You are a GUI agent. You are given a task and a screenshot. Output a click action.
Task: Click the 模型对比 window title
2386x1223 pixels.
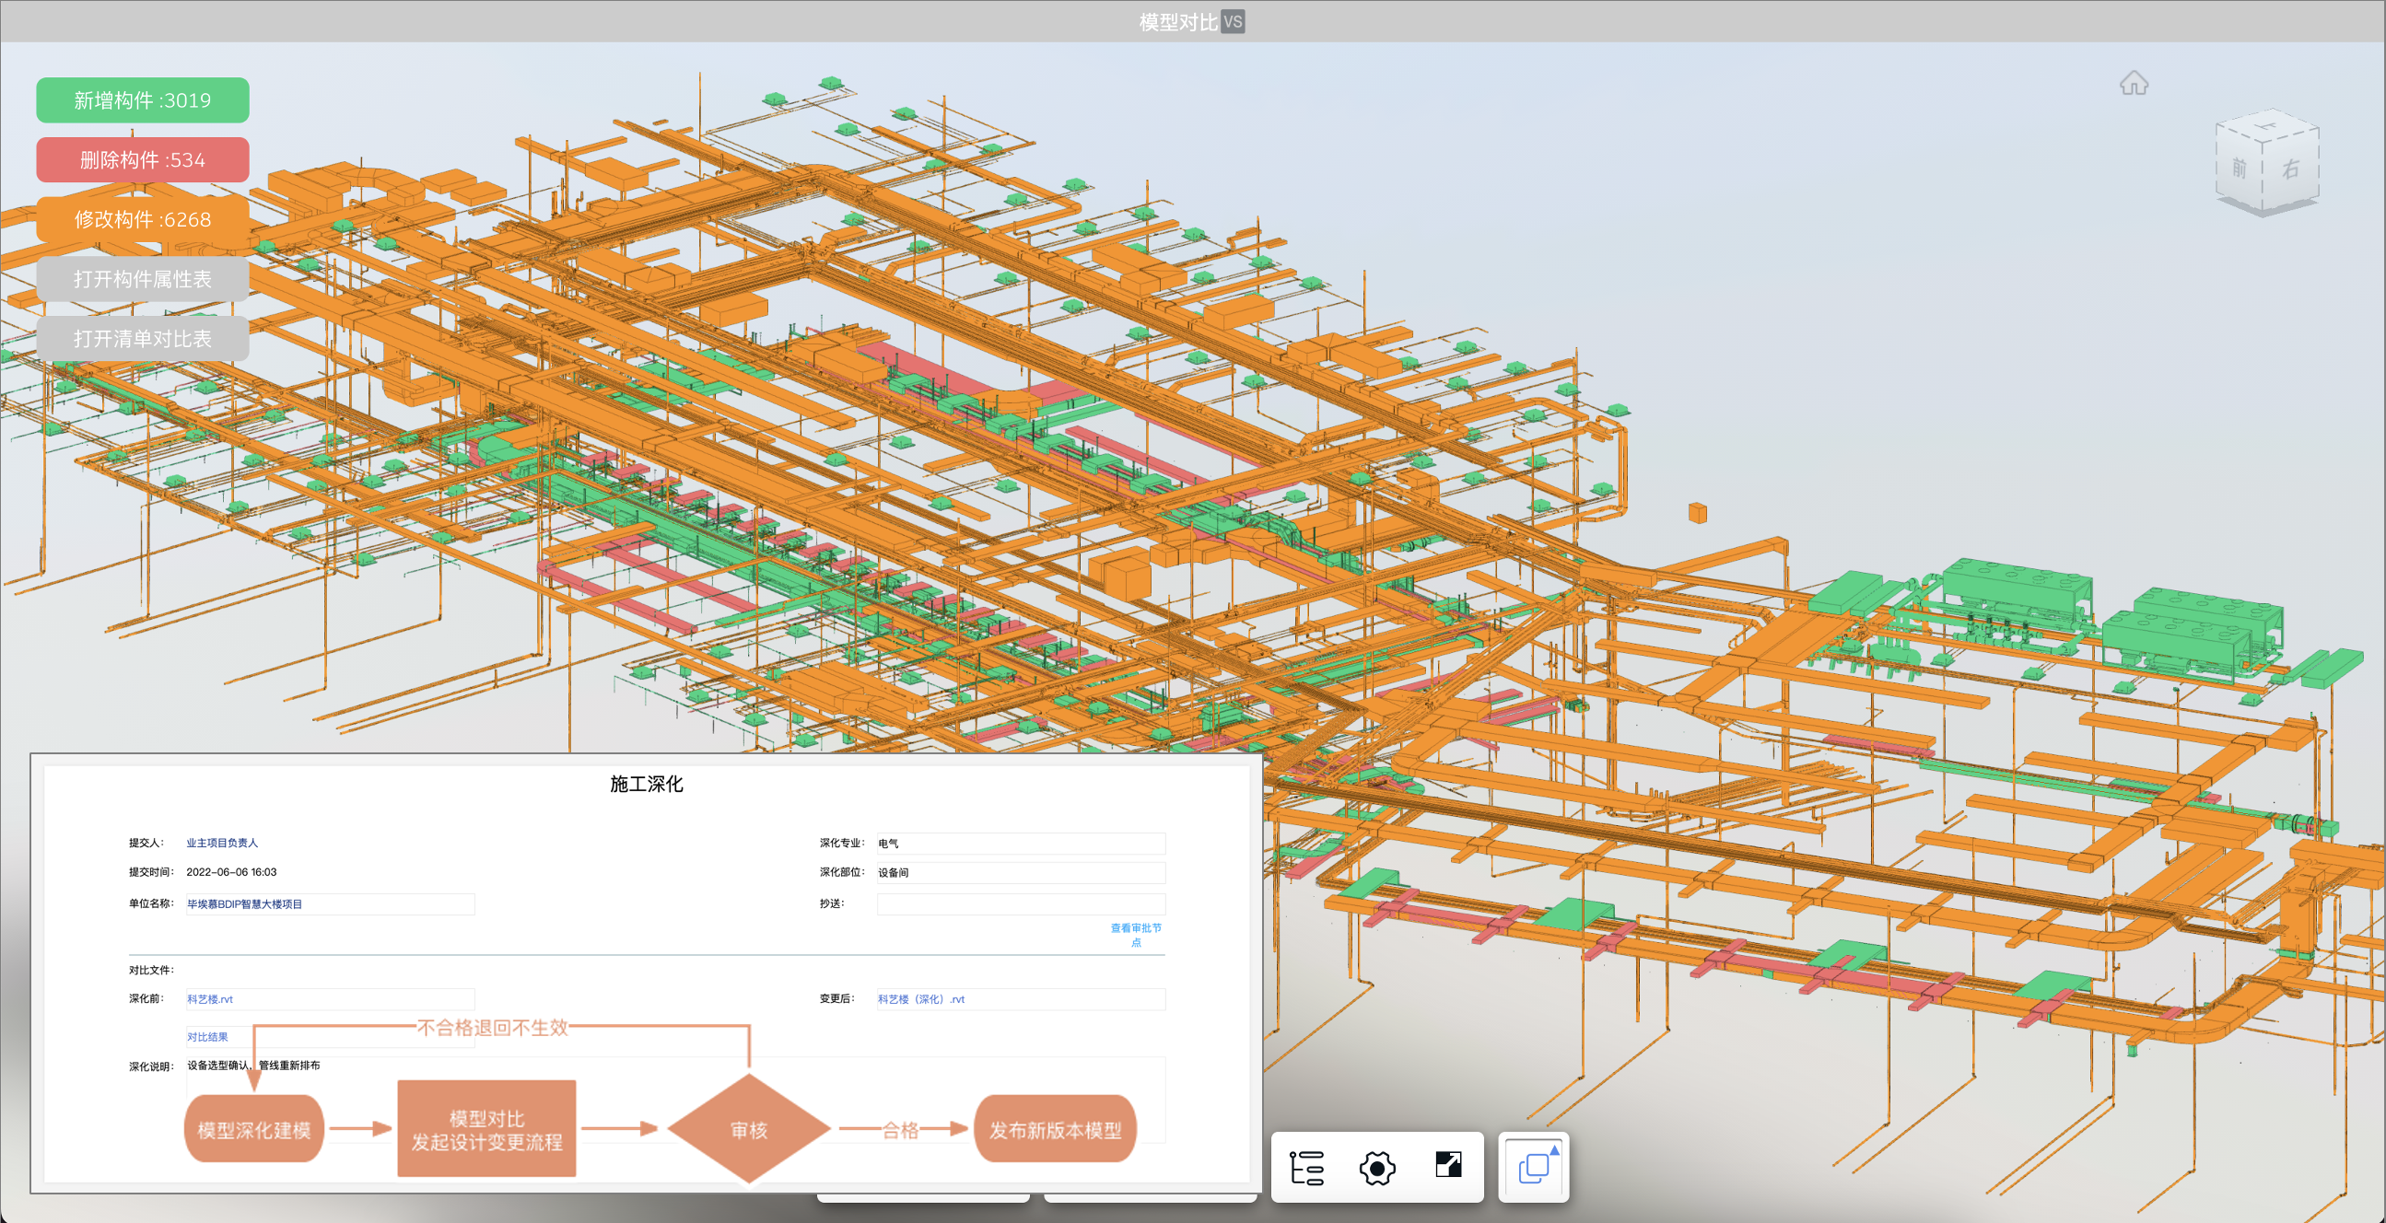(1178, 21)
